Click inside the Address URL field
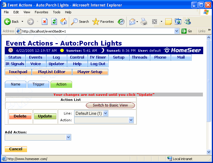The width and height of the screenshot is (213, 163). 98,31
